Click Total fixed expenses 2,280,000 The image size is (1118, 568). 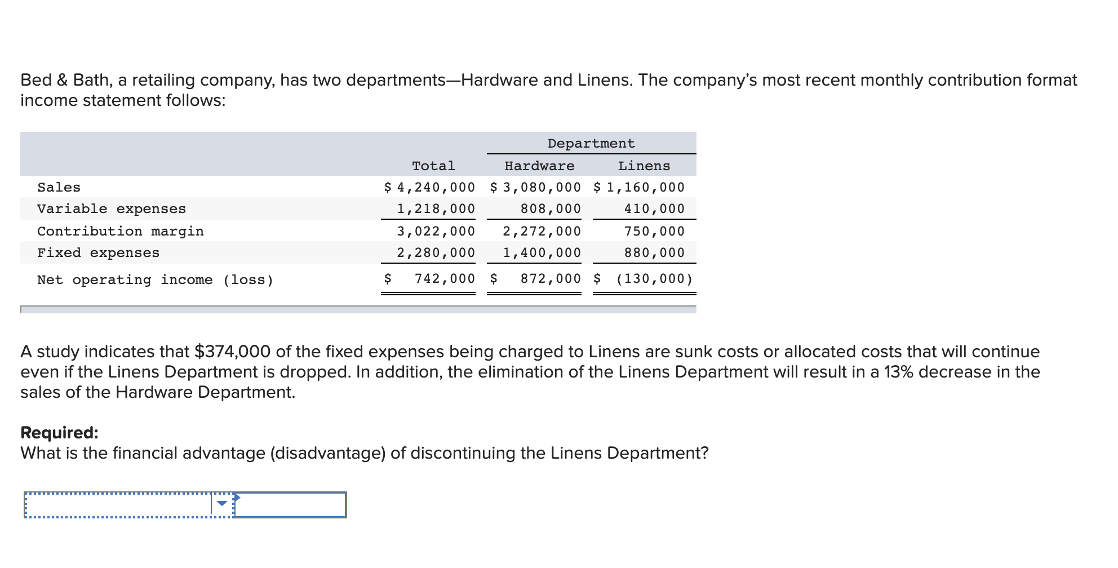(436, 253)
